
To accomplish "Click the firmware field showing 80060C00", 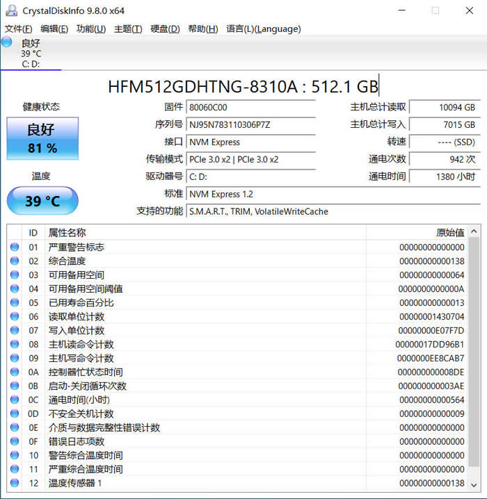I will coord(250,107).
